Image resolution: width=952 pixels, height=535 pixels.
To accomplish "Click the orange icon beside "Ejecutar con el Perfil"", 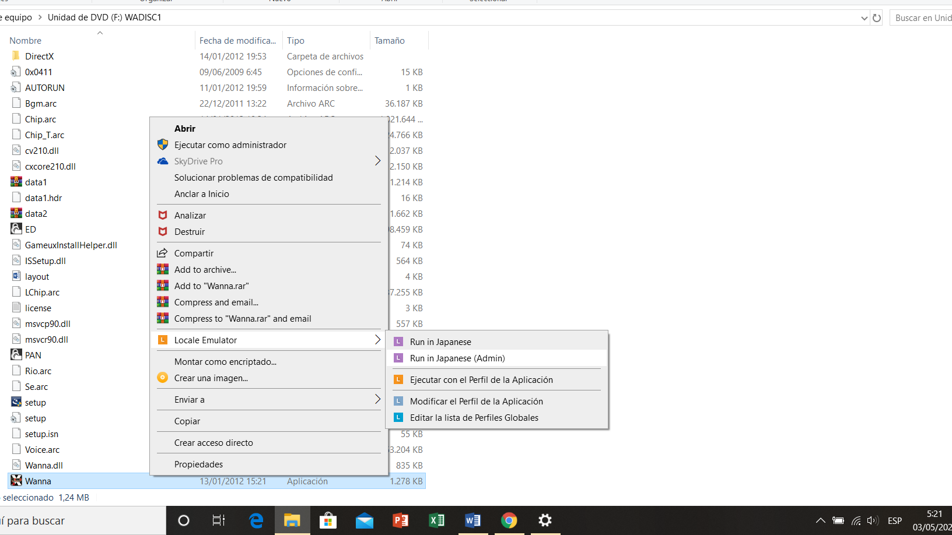I will point(398,379).
